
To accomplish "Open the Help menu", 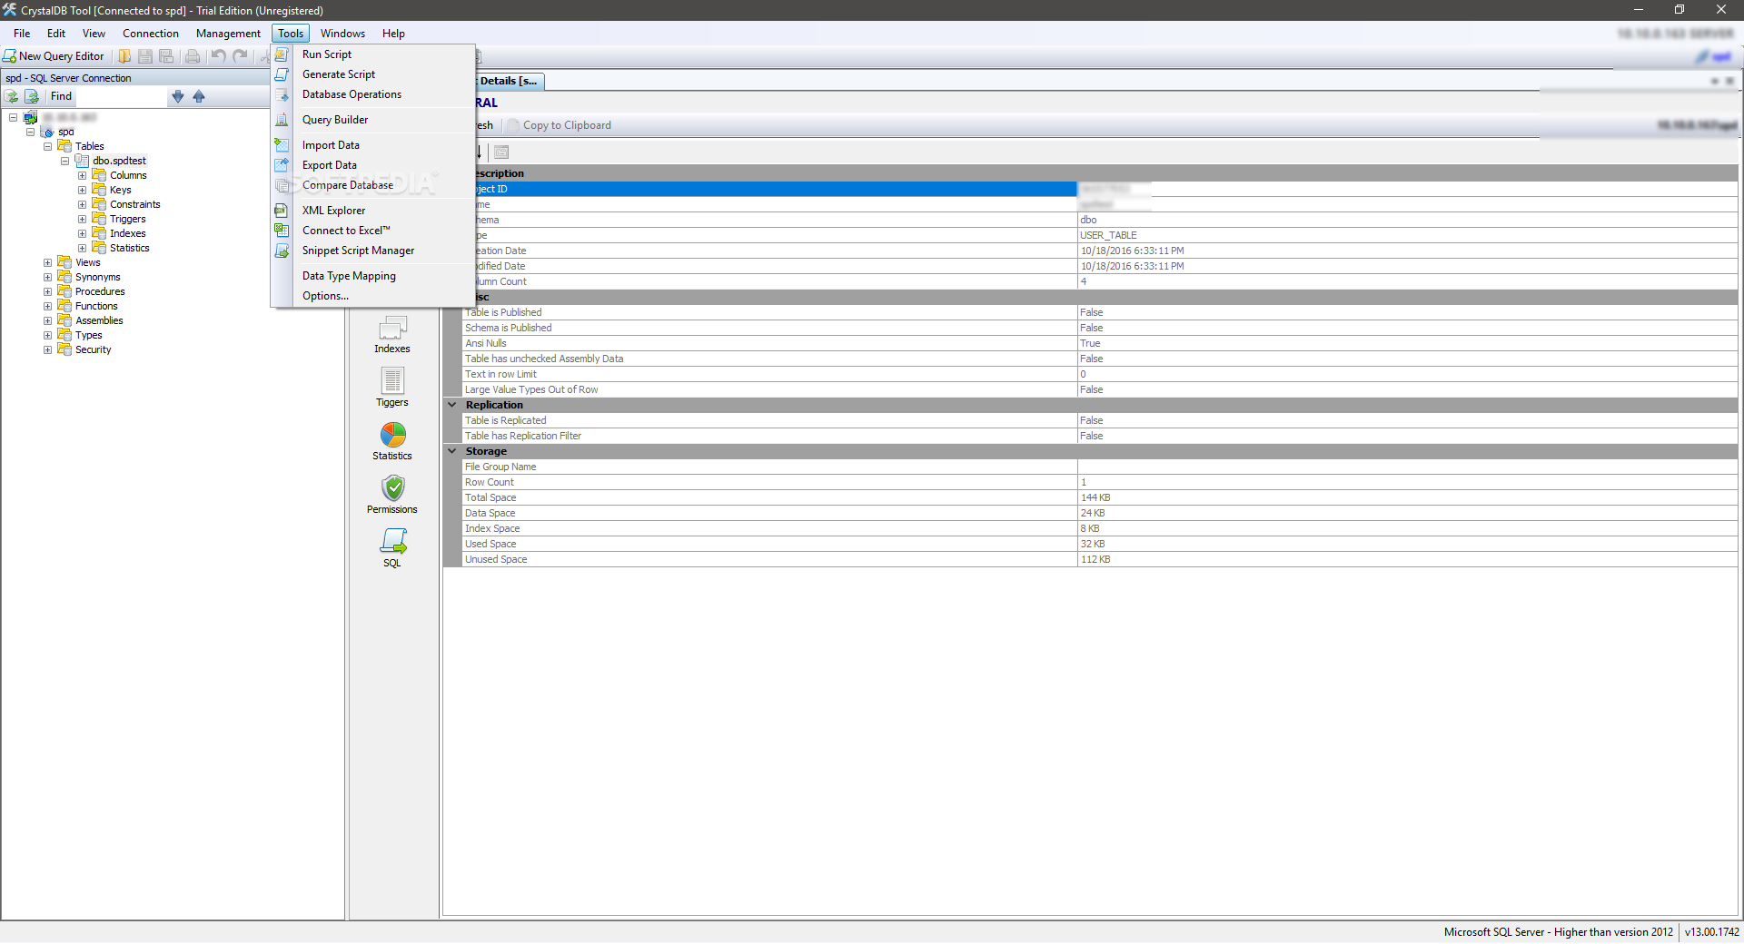I will coord(393,34).
